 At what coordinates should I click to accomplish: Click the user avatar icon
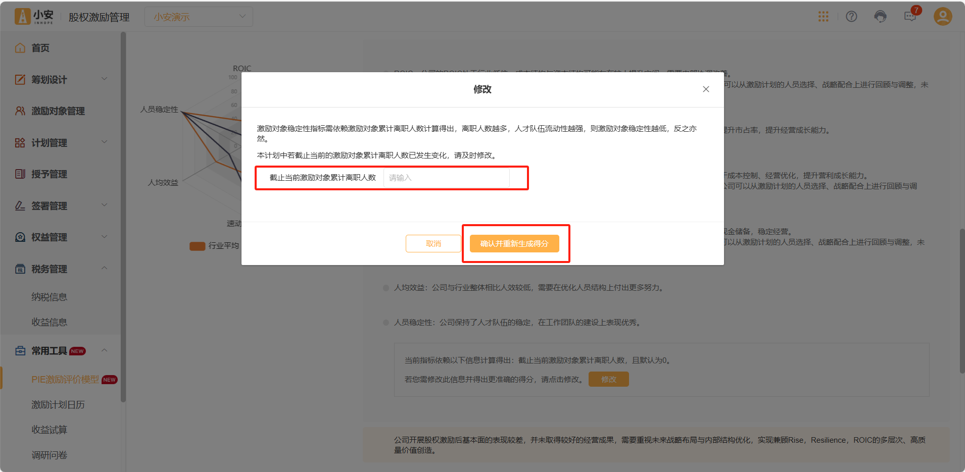tap(942, 16)
